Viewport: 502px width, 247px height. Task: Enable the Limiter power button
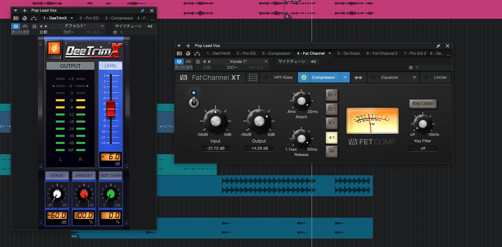click(426, 78)
